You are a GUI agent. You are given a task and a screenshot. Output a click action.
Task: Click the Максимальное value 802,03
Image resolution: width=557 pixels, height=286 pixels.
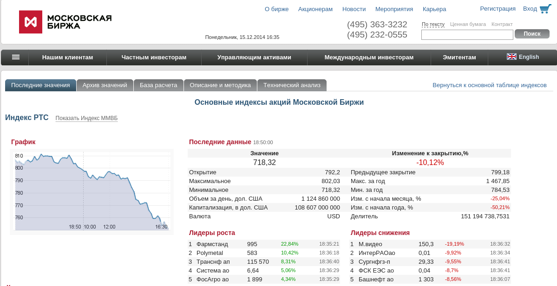331,181
